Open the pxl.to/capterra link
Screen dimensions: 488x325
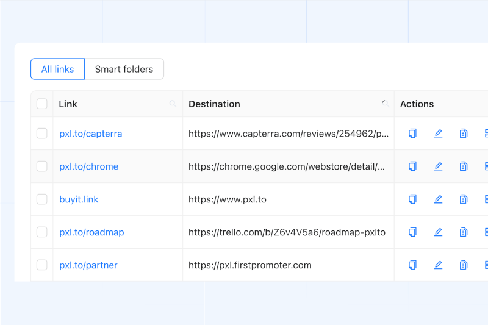tap(90, 134)
